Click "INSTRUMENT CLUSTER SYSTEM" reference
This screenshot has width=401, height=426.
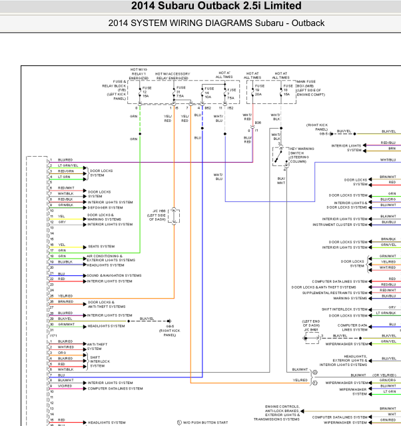340,225
